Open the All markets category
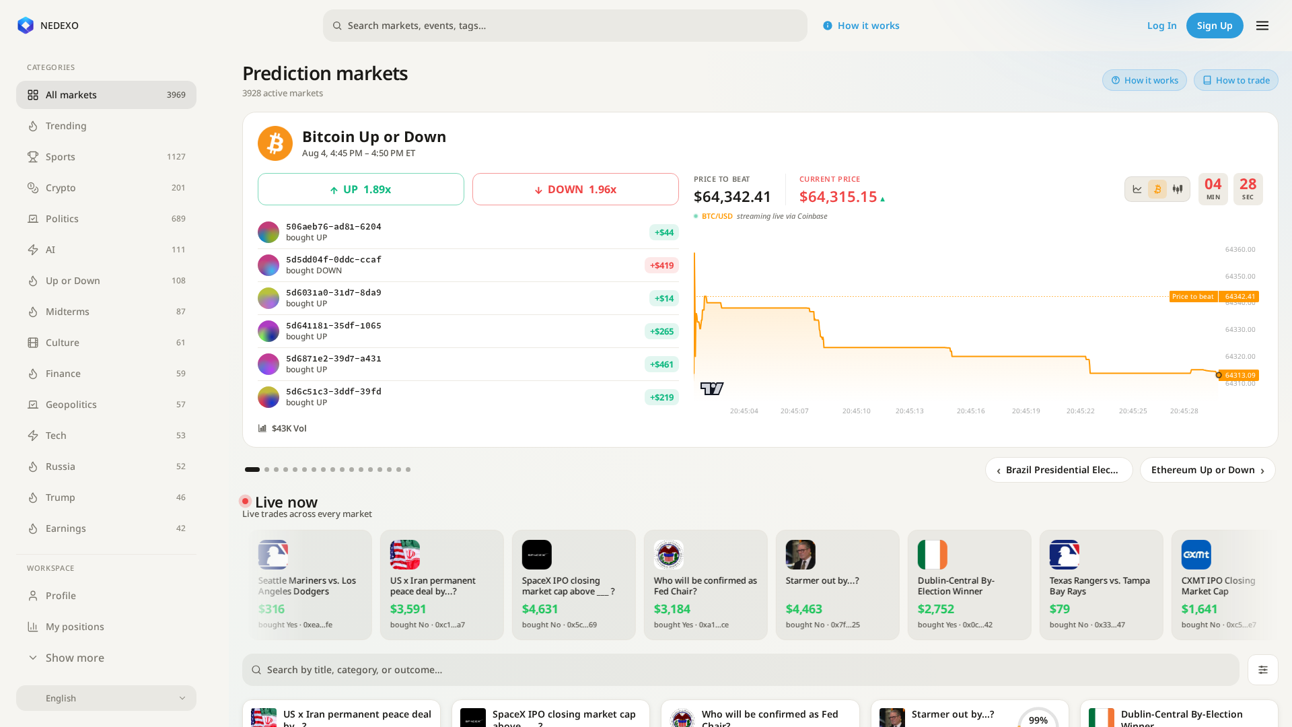1292x727 pixels. pyautogui.click(x=106, y=95)
